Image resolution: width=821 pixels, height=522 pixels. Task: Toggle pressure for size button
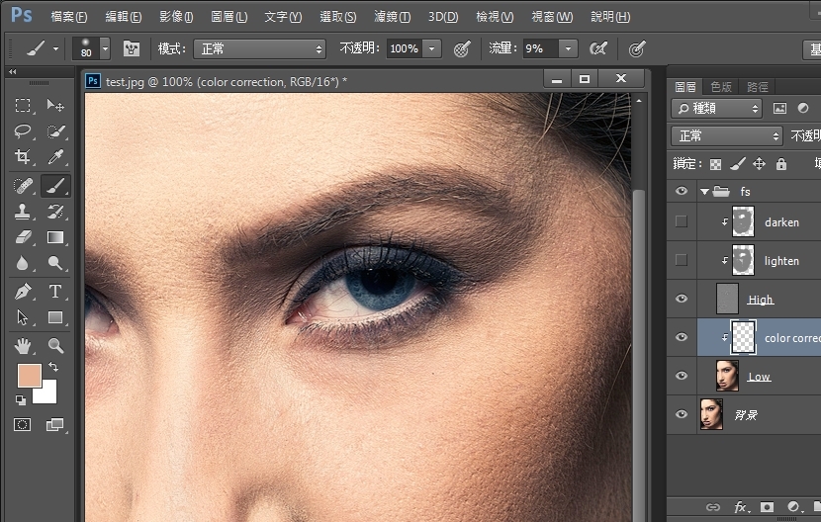(x=637, y=48)
